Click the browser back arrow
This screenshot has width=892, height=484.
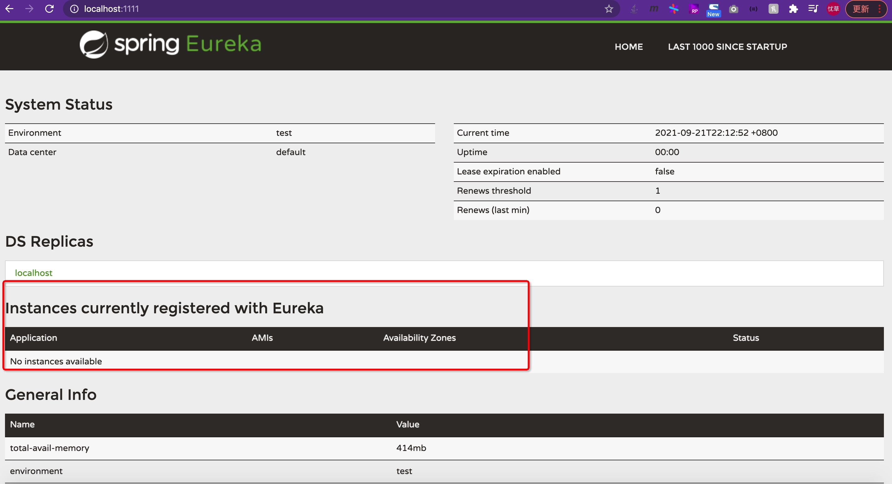(x=9, y=9)
